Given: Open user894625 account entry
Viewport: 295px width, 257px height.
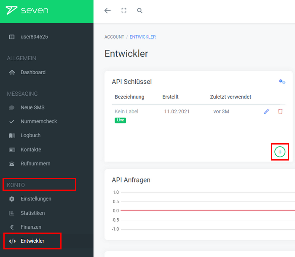Looking at the screenshot, I should [x=34, y=37].
